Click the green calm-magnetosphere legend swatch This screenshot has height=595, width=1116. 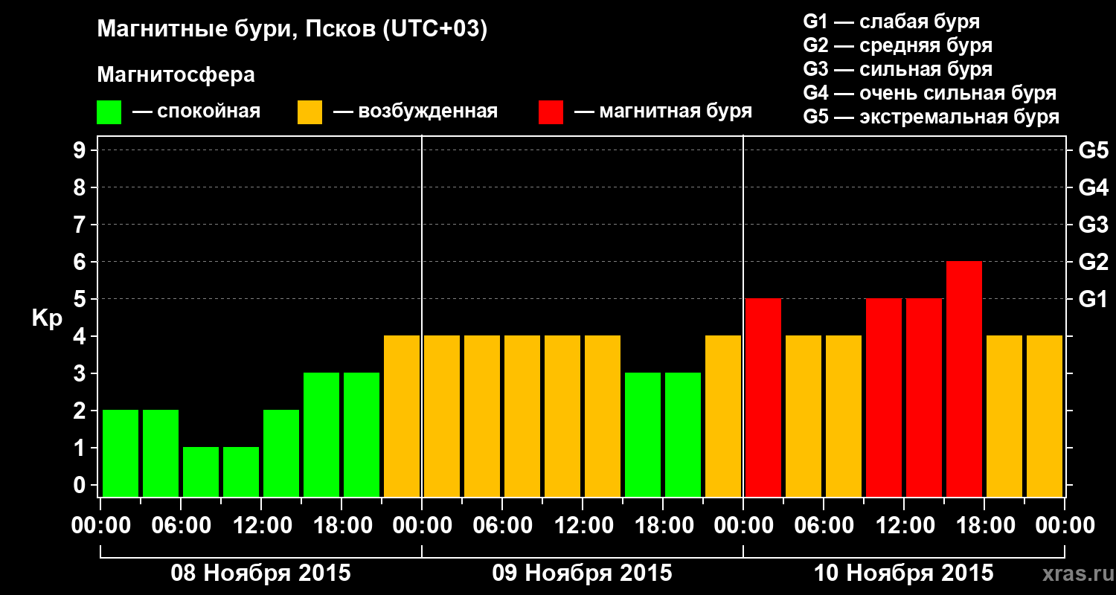coord(109,112)
